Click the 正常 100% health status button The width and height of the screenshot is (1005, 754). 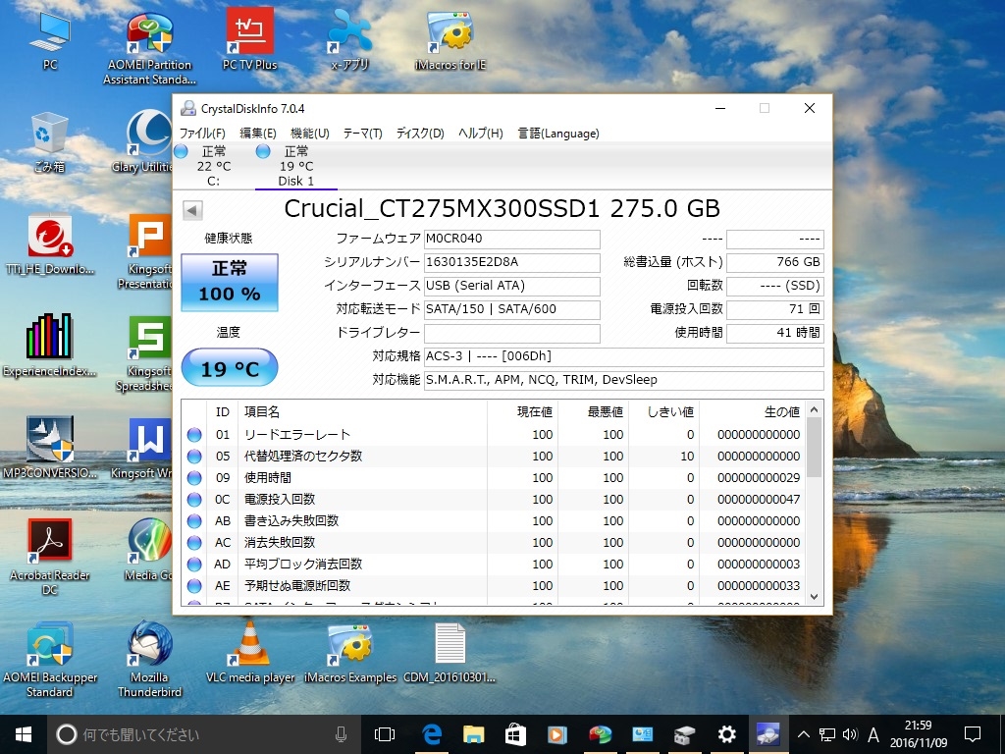[x=230, y=282]
